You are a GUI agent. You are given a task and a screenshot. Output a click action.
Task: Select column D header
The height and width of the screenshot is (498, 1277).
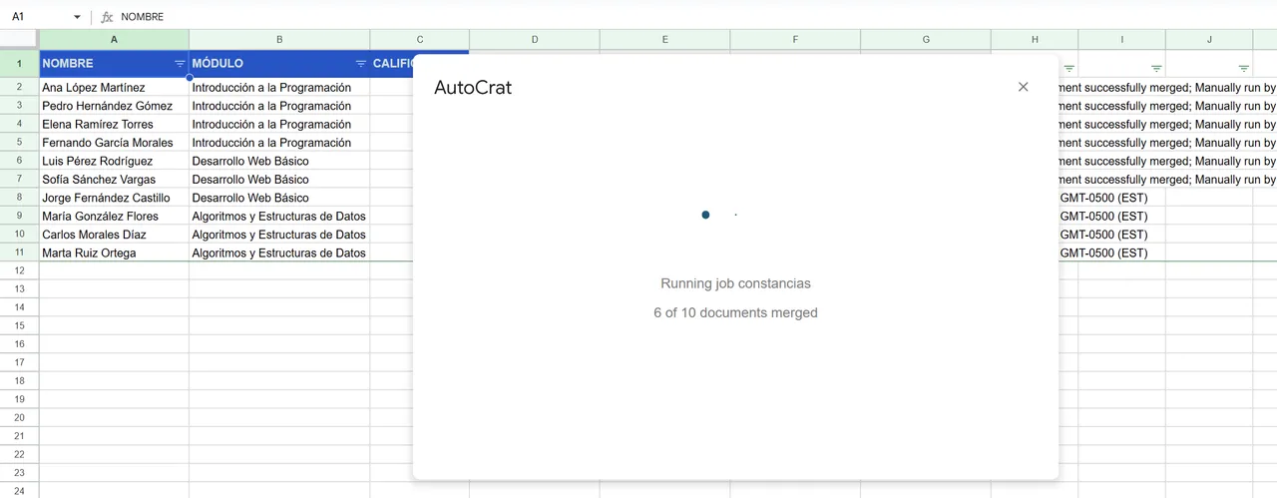(x=535, y=39)
